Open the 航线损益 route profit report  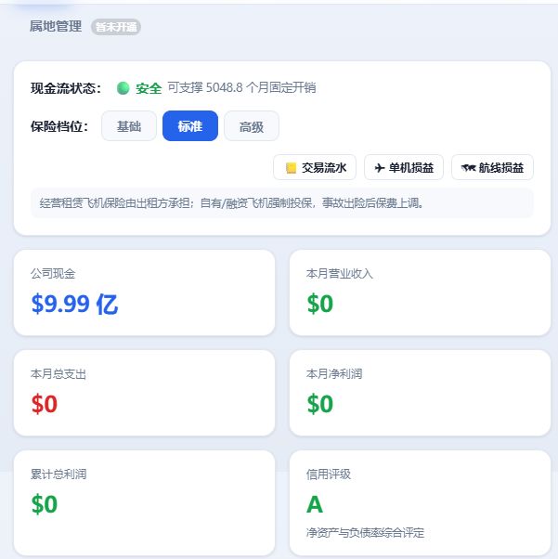click(x=492, y=167)
